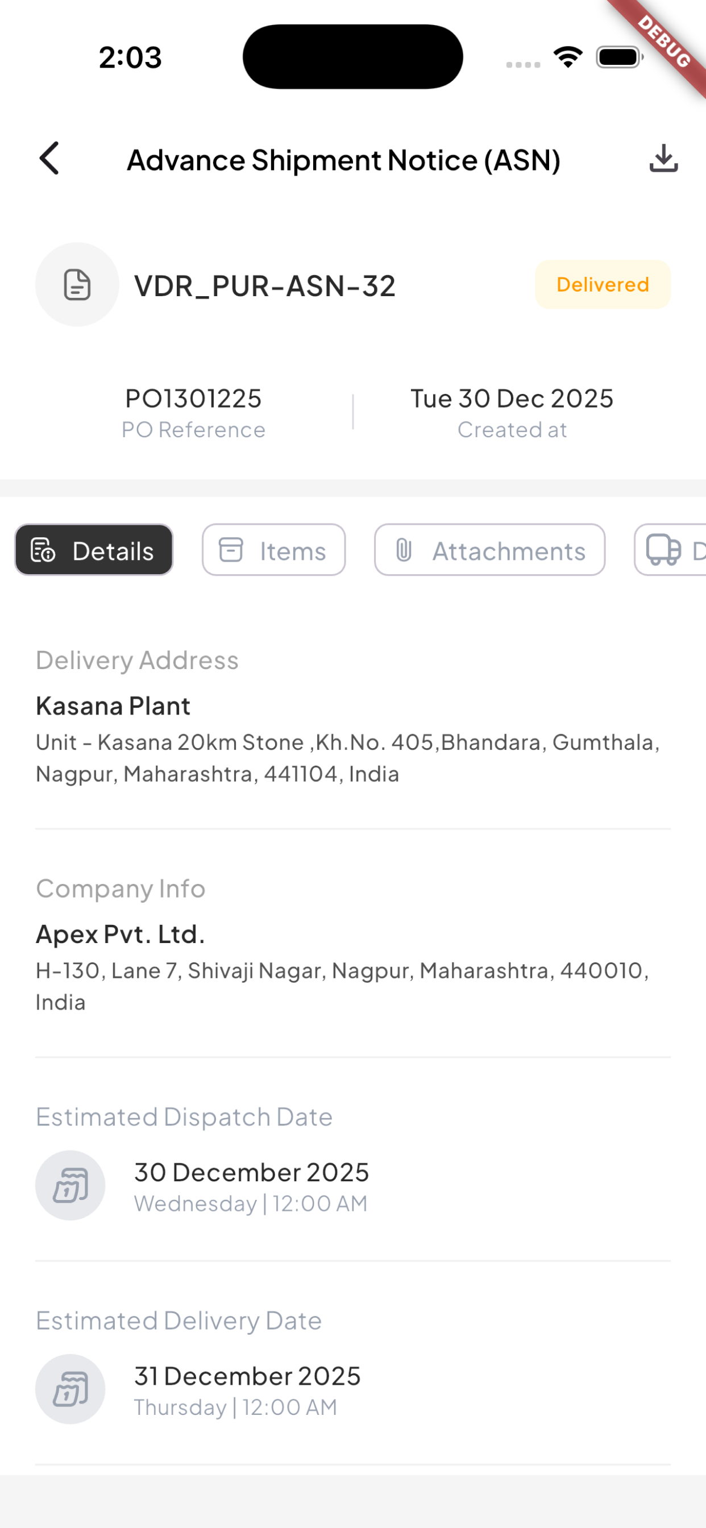Image resolution: width=706 pixels, height=1528 pixels.
Task: Tap the document icon beside VDR_PUR-ASN-32
Action: [x=77, y=285]
